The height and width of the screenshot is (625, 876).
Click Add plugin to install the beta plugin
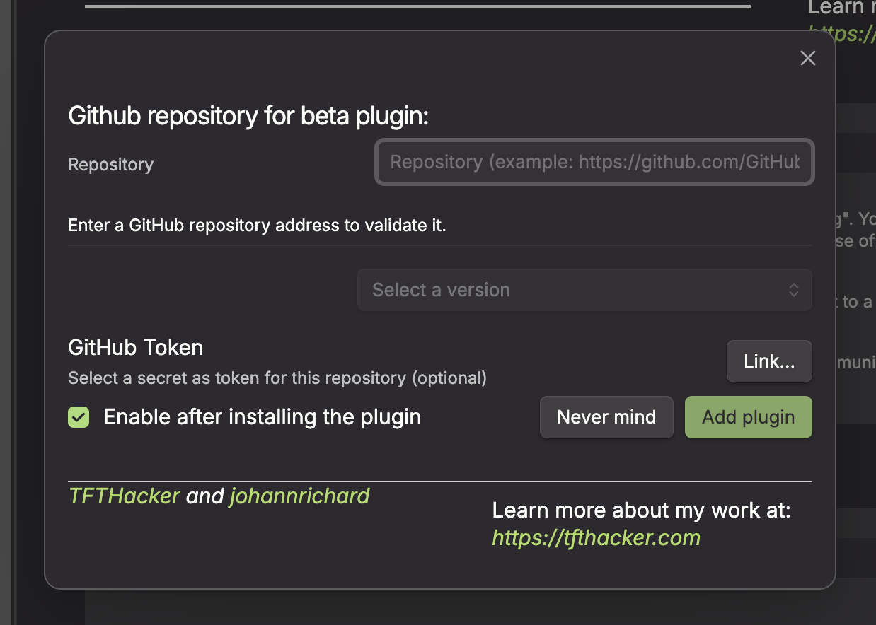tap(748, 417)
